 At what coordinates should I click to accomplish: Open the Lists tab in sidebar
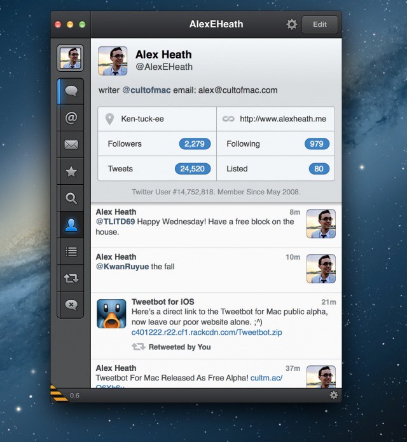coord(71,251)
